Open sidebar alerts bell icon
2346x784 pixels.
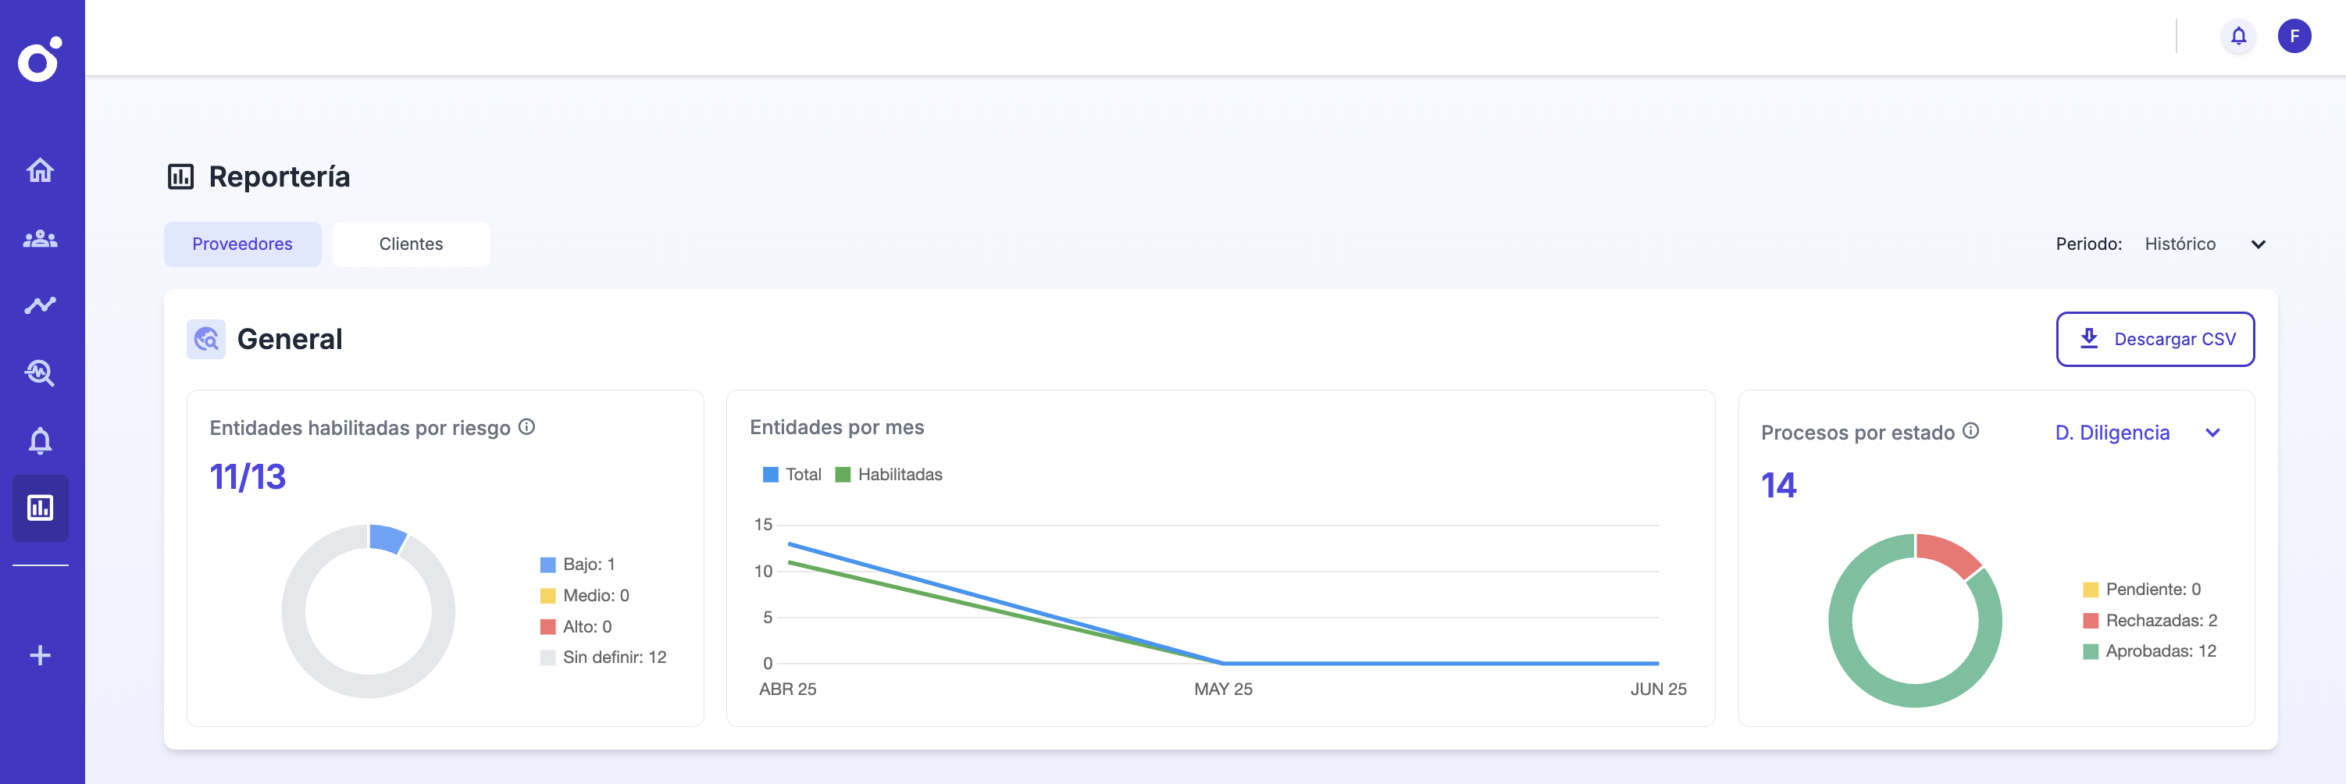click(40, 440)
